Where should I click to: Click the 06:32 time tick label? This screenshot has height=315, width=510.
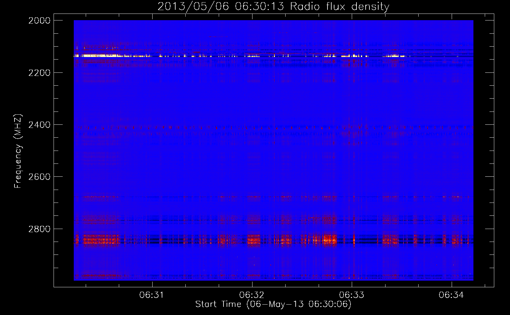[252, 295]
